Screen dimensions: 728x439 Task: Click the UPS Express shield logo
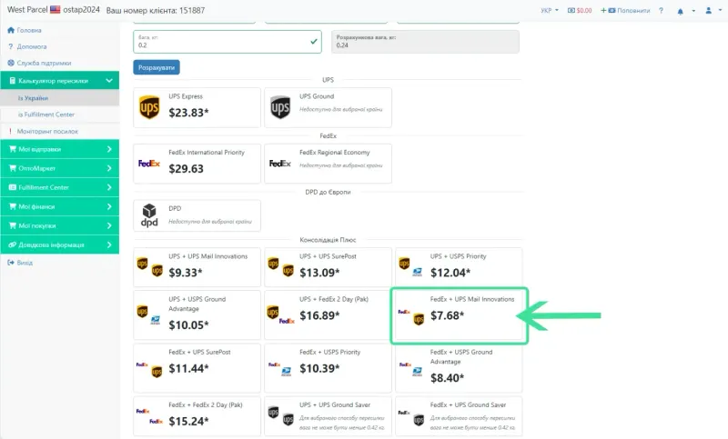tap(149, 107)
